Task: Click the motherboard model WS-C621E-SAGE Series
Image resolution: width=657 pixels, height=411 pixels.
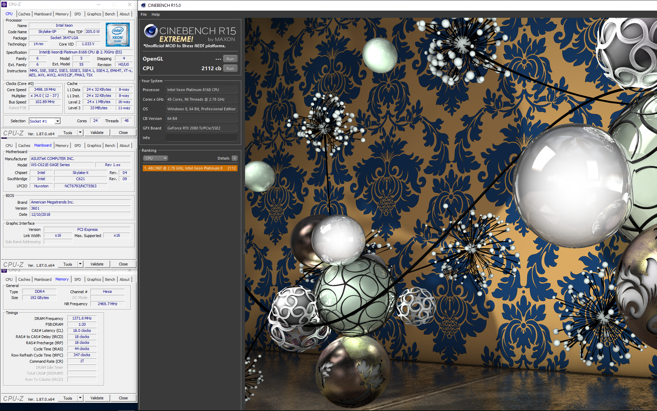Action: click(x=62, y=165)
